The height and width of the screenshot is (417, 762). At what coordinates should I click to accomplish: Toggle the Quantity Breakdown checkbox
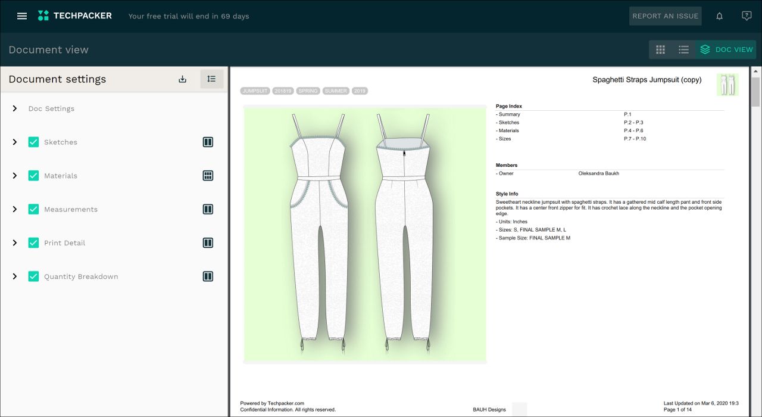point(33,276)
